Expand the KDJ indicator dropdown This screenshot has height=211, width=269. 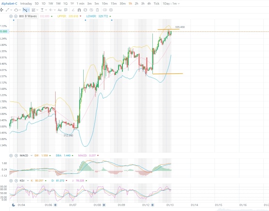click(x=28, y=181)
